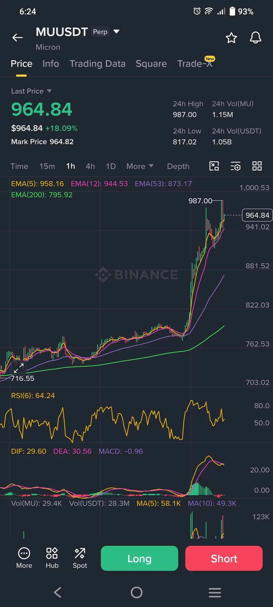Open the More menu in the bottom bar
The height and width of the screenshot is (607, 273).
pyautogui.click(x=24, y=558)
